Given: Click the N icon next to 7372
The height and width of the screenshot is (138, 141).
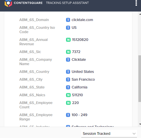Looking at the screenshot, I should point(68,52).
